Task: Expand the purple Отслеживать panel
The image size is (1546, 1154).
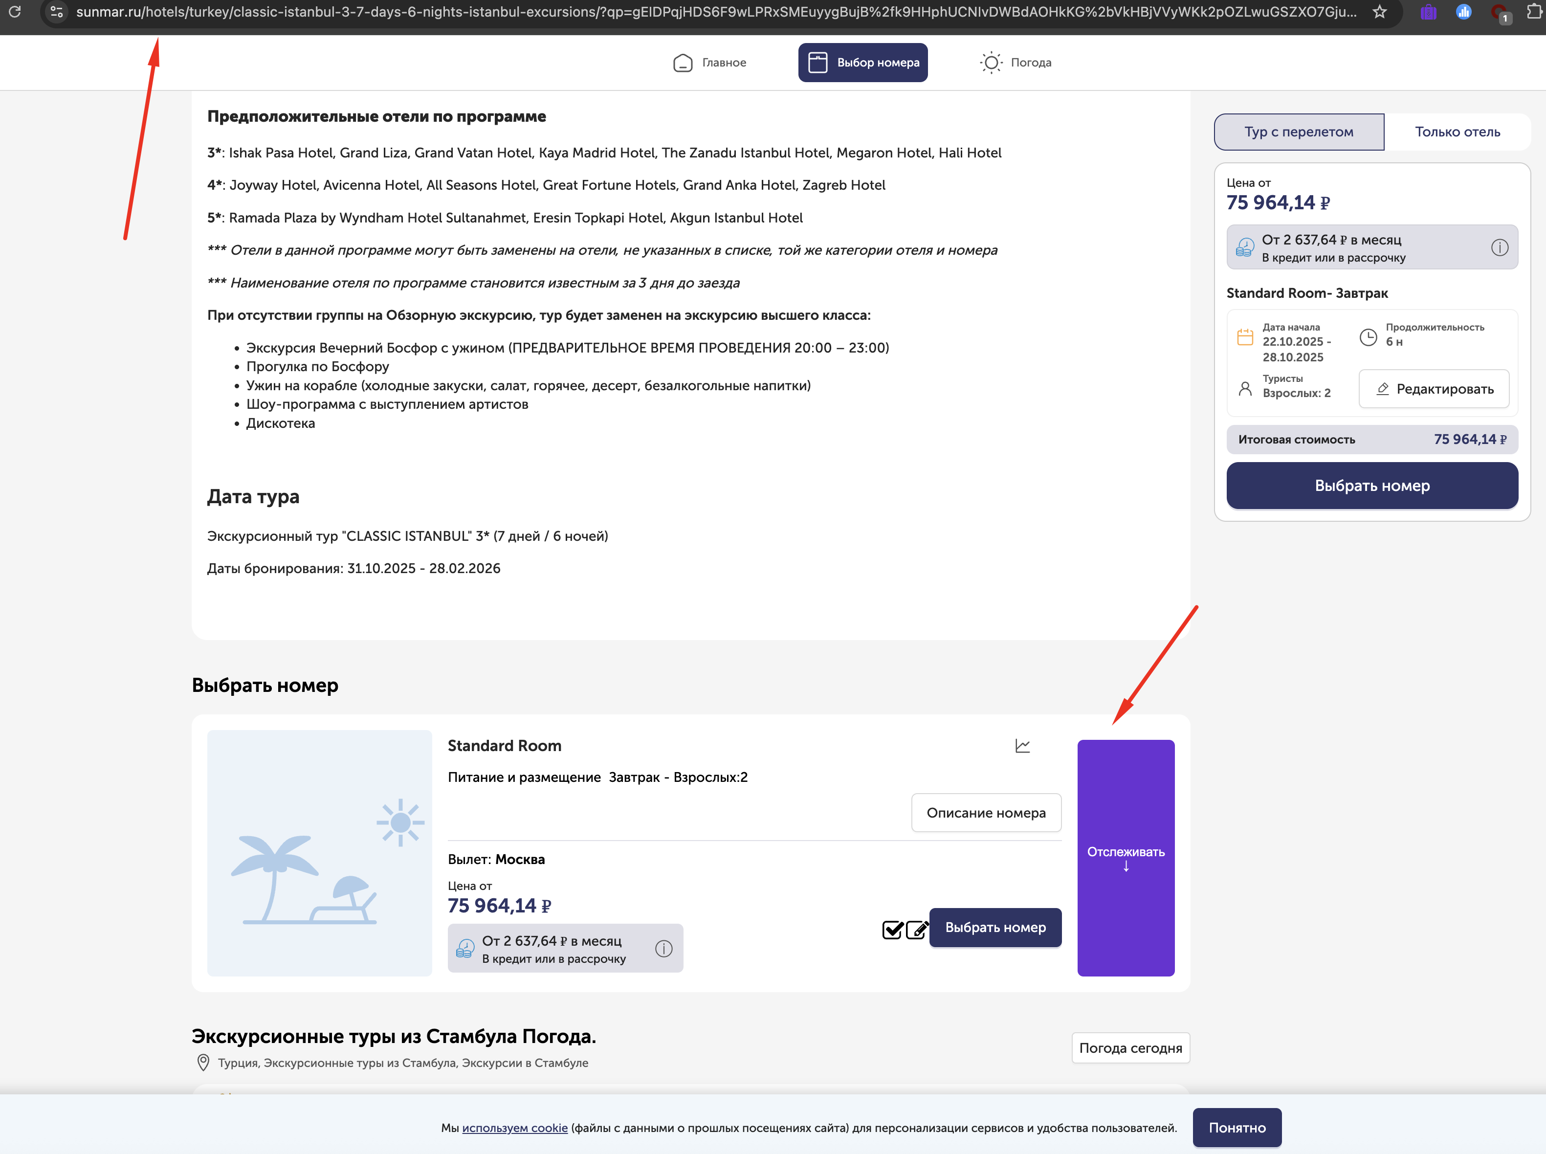Action: coord(1126,858)
